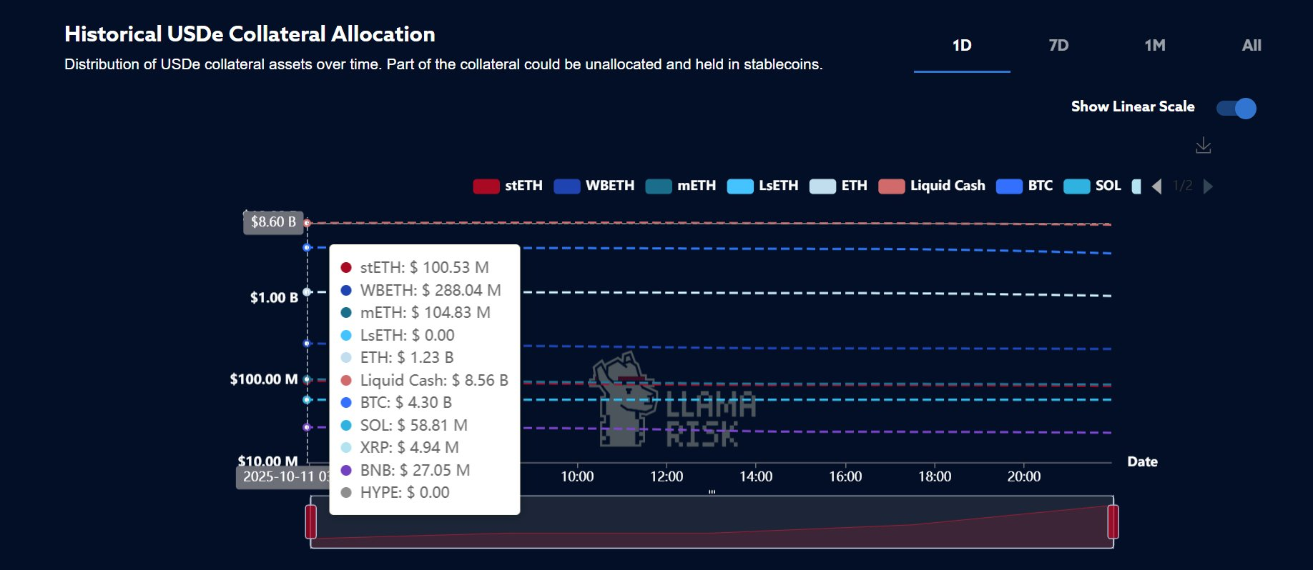Click the left range slider handle

311,521
